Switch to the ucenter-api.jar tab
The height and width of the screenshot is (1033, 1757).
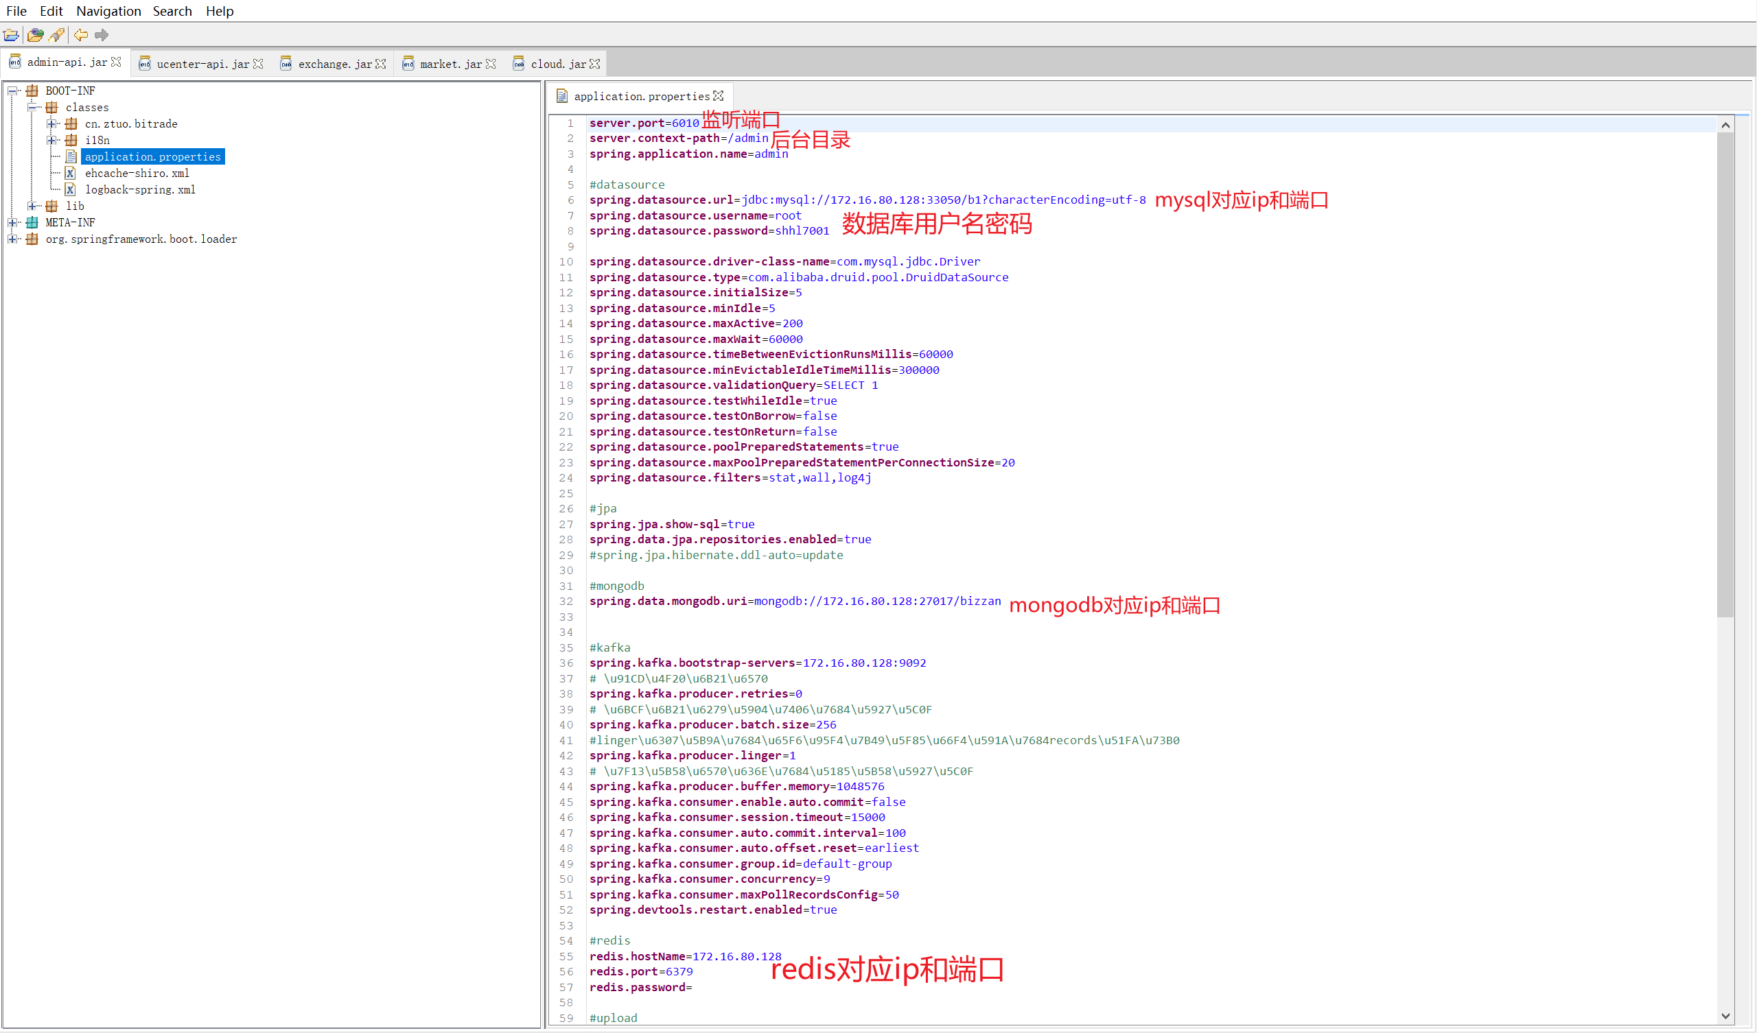tap(202, 64)
